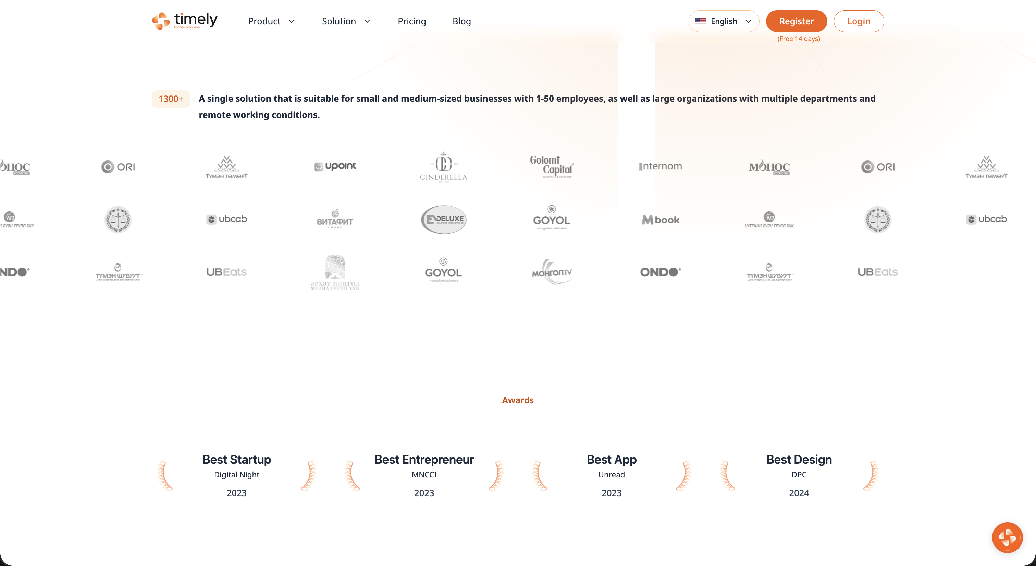This screenshot has width=1036, height=566.
Task: Go to the Pricing page
Action: tap(411, 21)
